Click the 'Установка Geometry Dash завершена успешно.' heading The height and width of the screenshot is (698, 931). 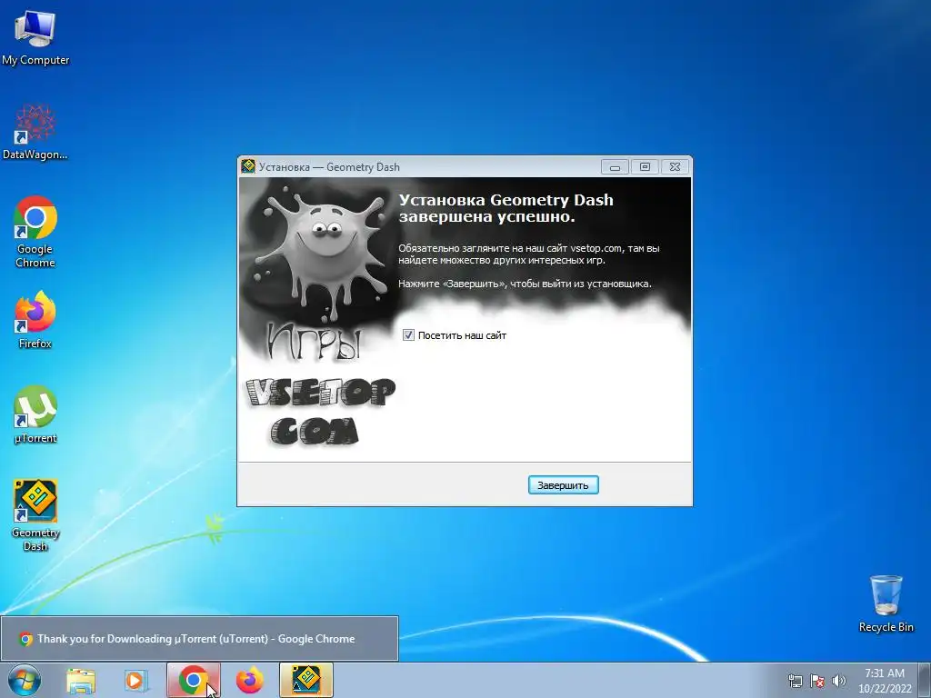pyautogui.click(x=506, y=208)
